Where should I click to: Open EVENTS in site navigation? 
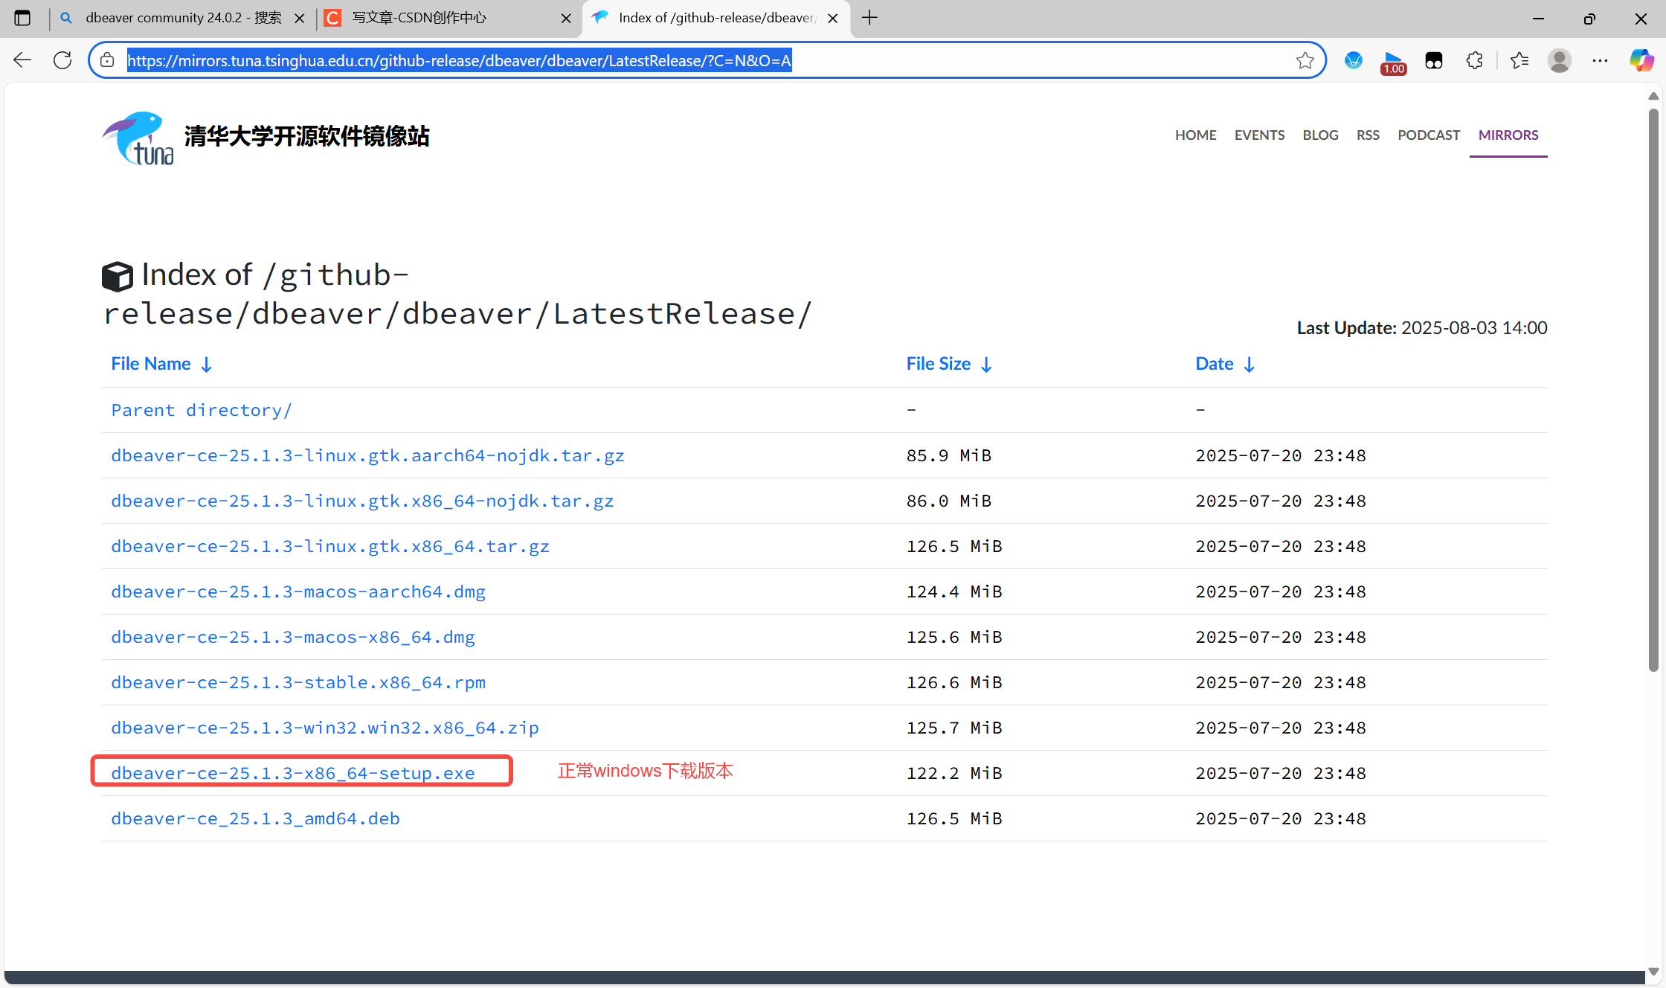click(1259, 135)
